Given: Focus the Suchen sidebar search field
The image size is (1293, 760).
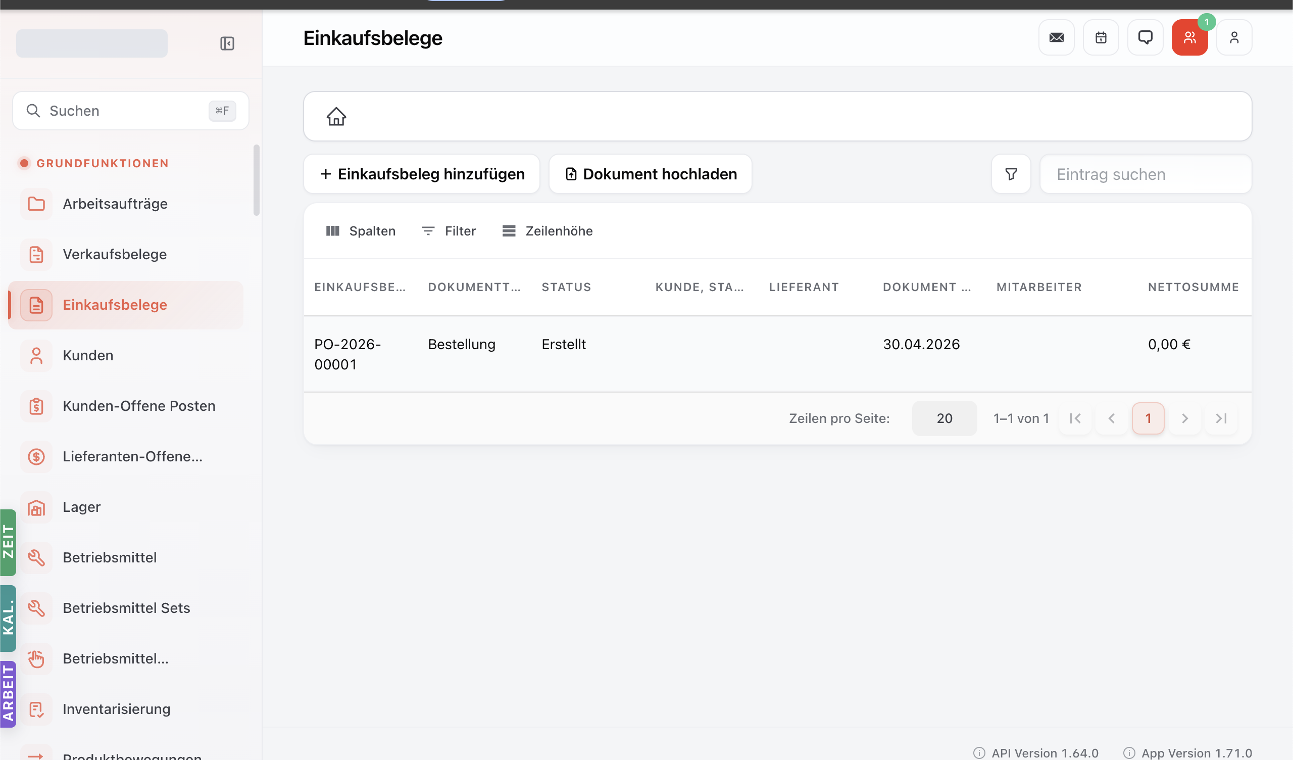Looking at the screenshot, I should (130, 110).
